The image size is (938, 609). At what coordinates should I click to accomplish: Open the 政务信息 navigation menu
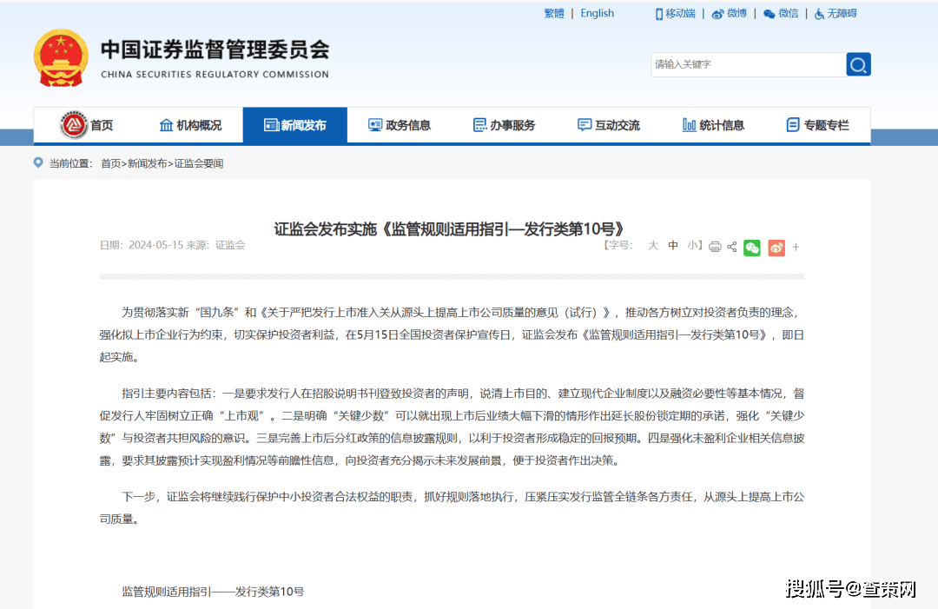(399, 125)
